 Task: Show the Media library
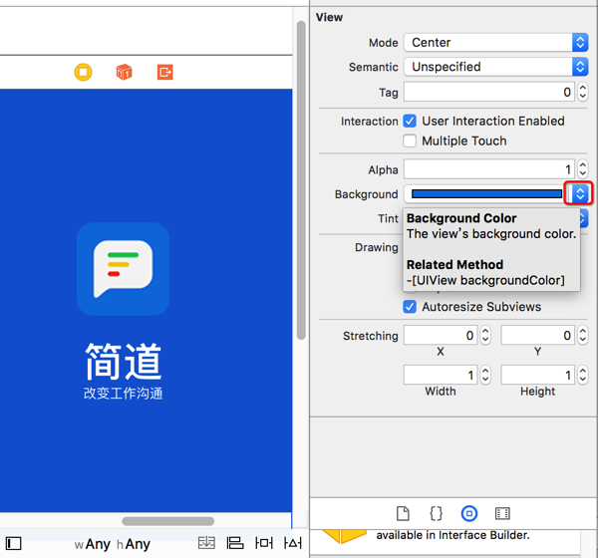coord(502,513)
